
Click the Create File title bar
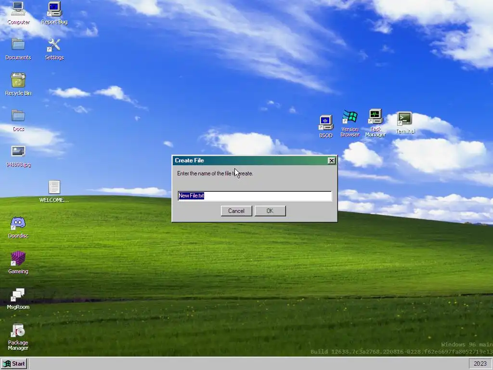(x=250, y=160)
